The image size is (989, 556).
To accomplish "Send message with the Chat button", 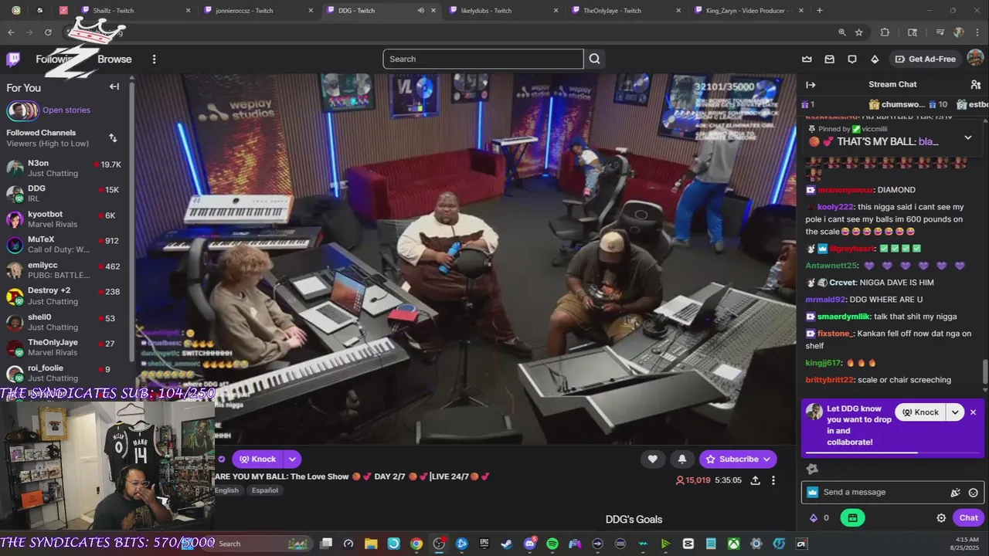I will point(968,518).
